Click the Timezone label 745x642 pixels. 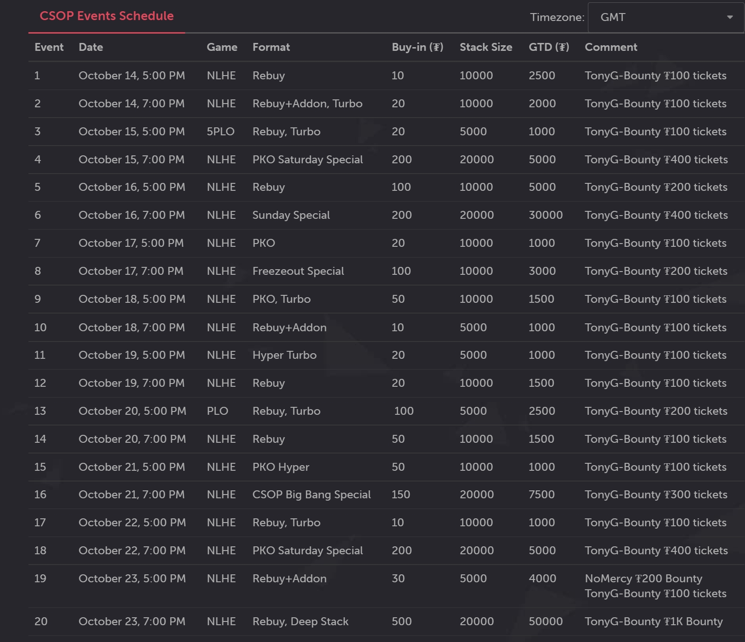click(x=557, y=17)
